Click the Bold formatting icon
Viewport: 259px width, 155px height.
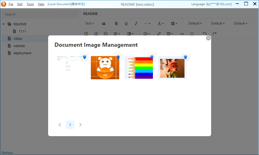point(116,24)
